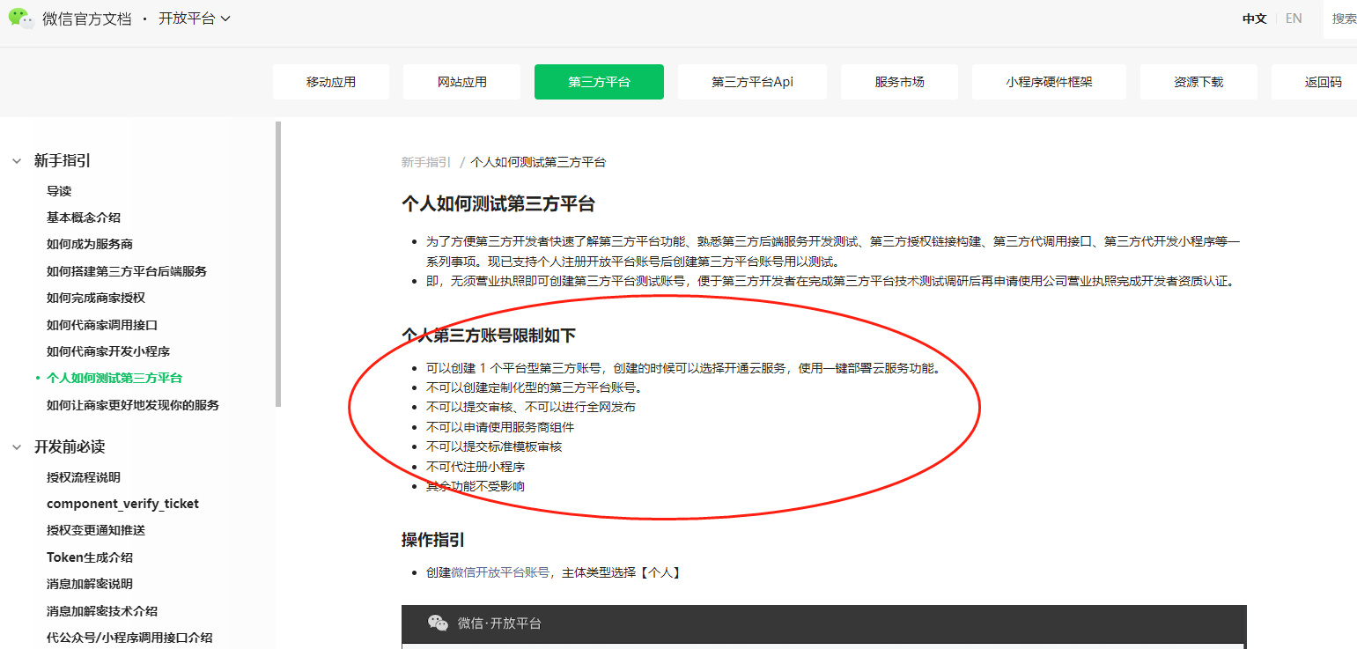The height and width of the screenshot is (649, 1357).
Task: Click the sidebar vertical scrollbar
Action: pyautogui.click(x=278, y=264)
